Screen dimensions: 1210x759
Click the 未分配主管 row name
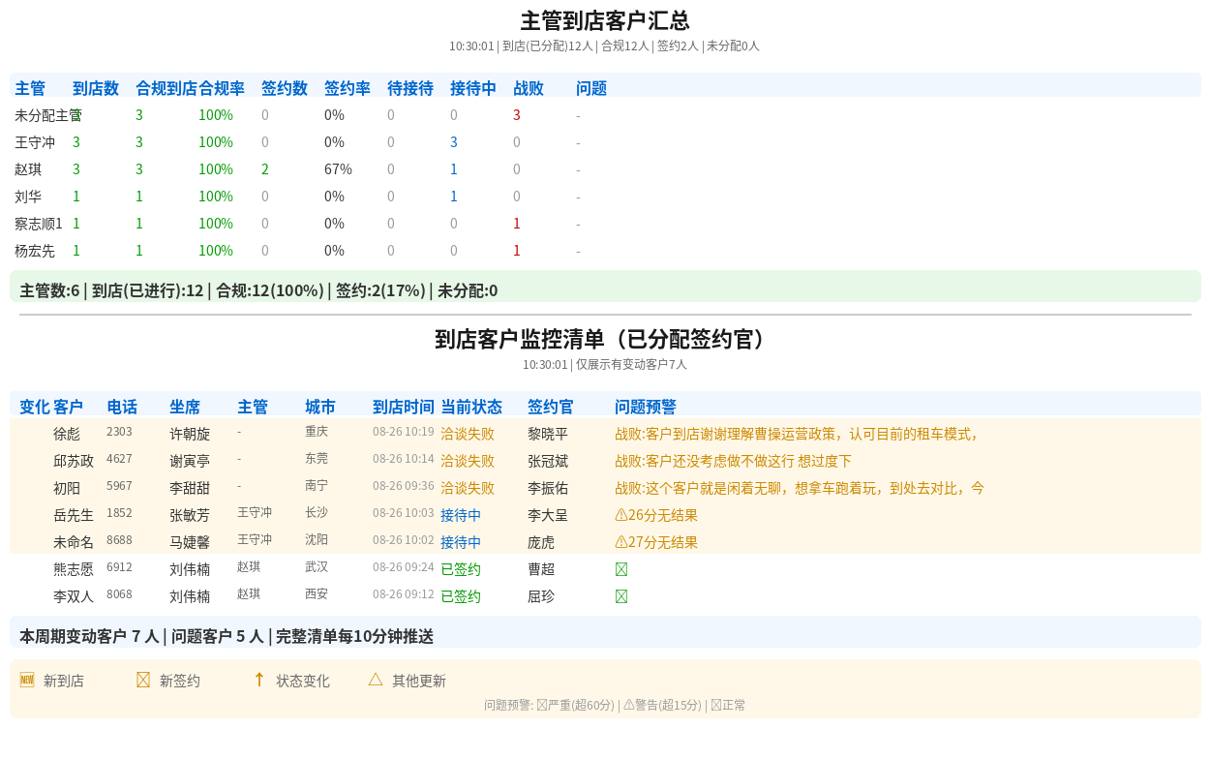click(x=48, y=115)
